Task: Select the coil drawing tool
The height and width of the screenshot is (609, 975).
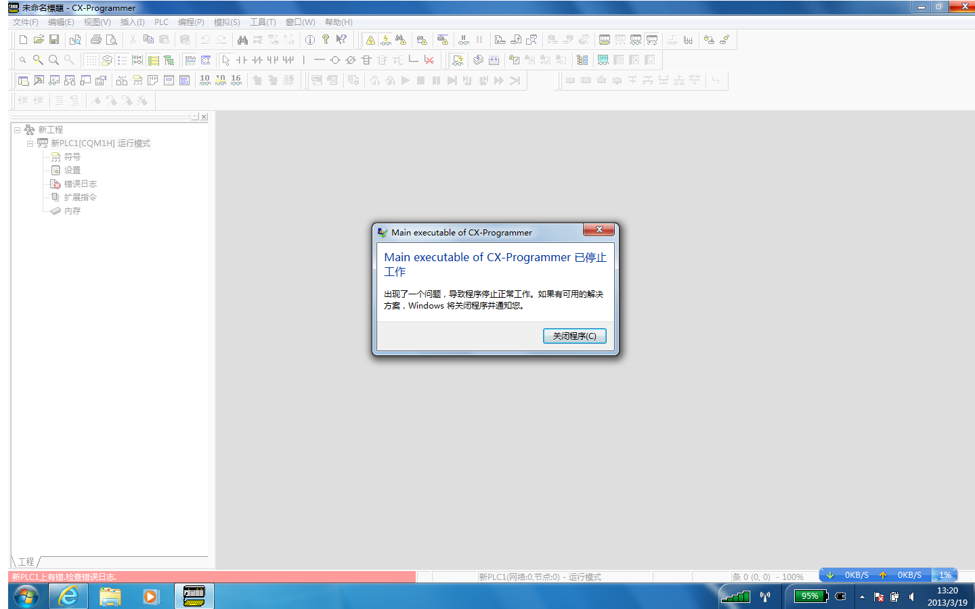Action: [335, 60]
